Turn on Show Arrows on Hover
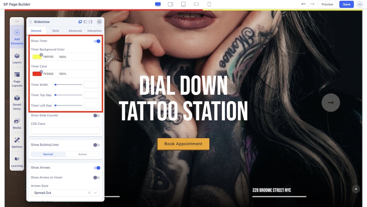 [x=97, y=178]
